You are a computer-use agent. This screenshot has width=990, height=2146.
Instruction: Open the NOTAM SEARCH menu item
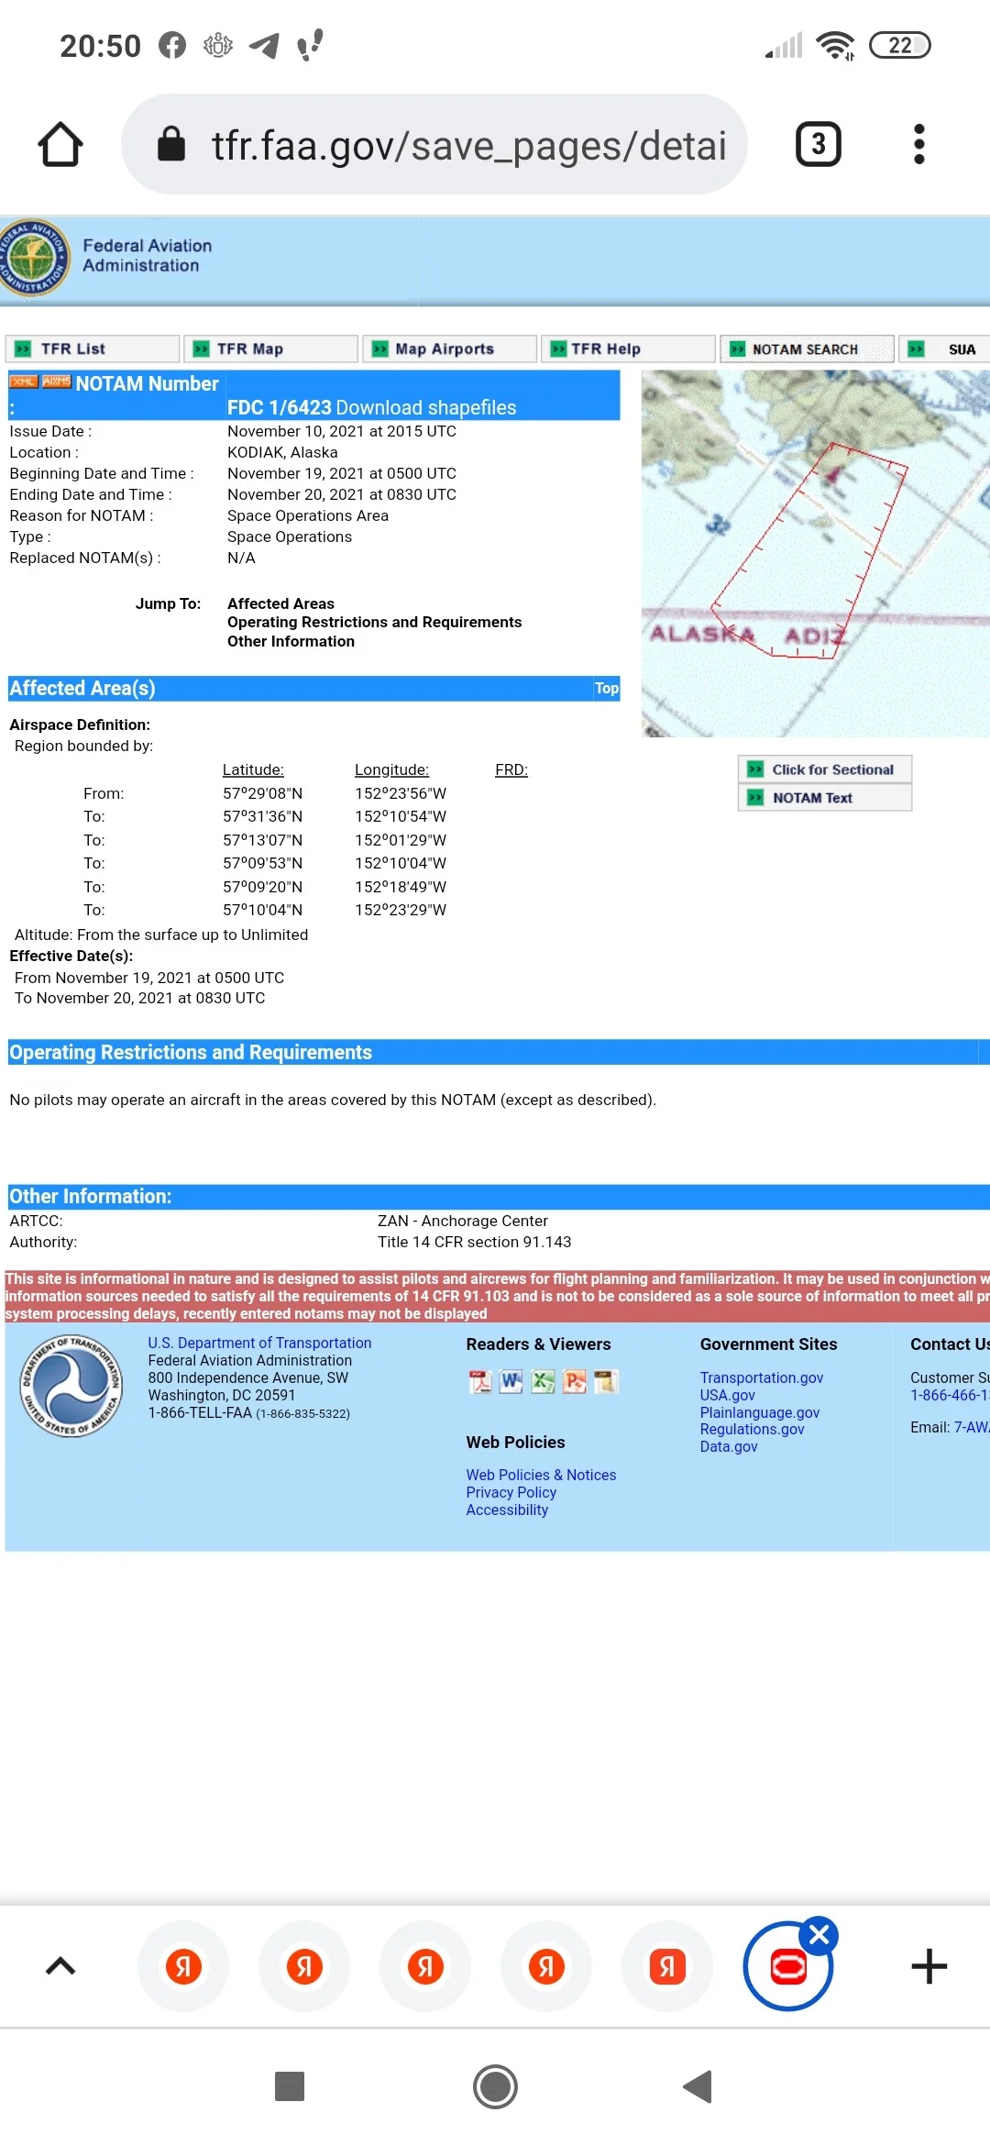[x=808, y=348]
